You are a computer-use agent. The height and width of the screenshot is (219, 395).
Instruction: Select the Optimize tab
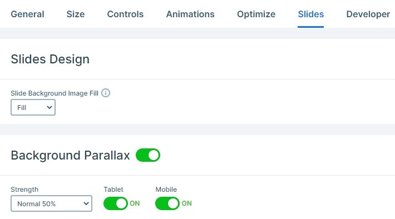(x=256, y=14)
